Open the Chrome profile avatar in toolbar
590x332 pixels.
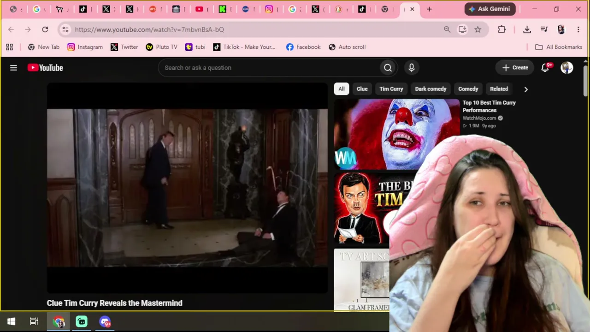(x=561, y=30)
